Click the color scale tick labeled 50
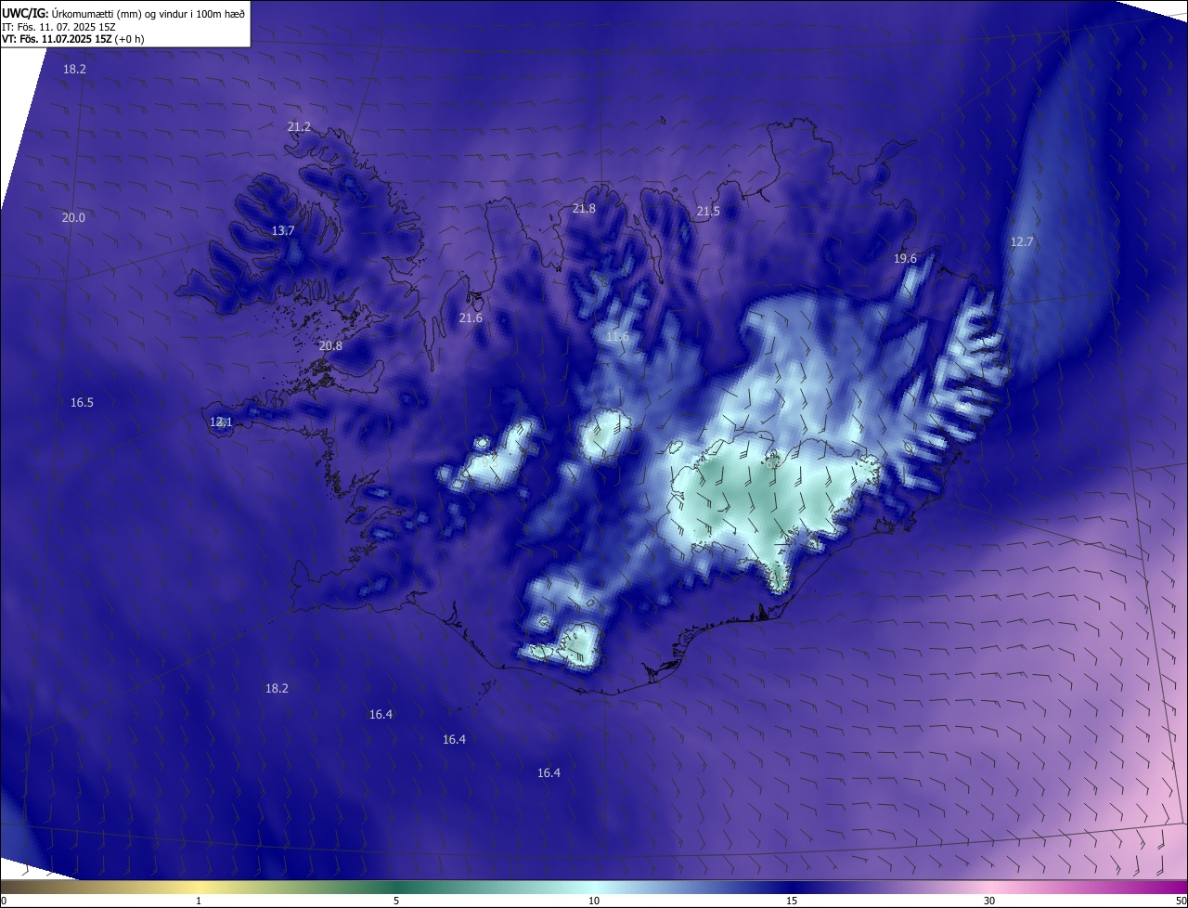The image size is (1188, 908). (x=1181, y=901)
